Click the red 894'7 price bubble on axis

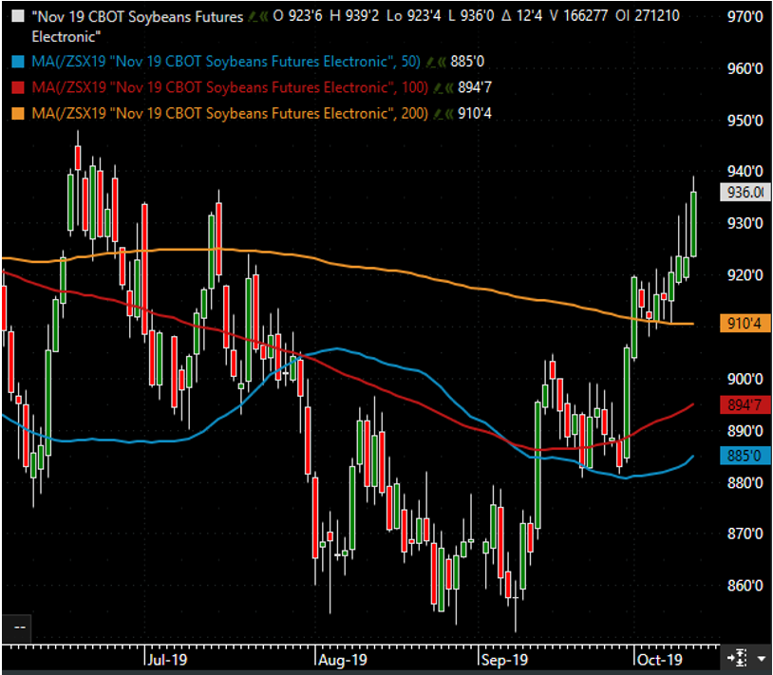pyautogui.click(x=745, y=405)
